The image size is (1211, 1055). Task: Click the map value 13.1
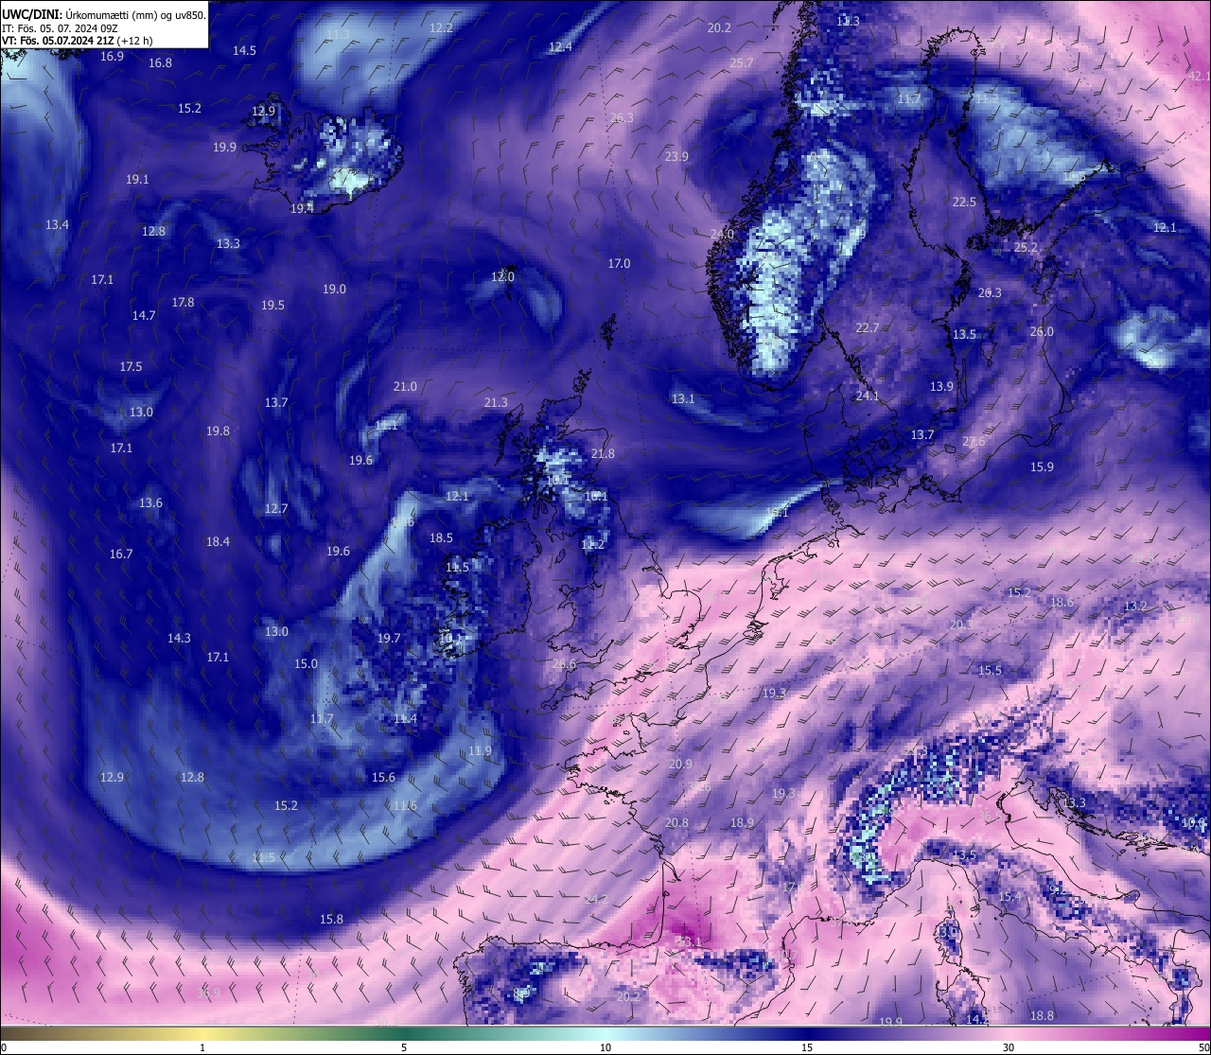pyautogui.click(x=683, y=399)
